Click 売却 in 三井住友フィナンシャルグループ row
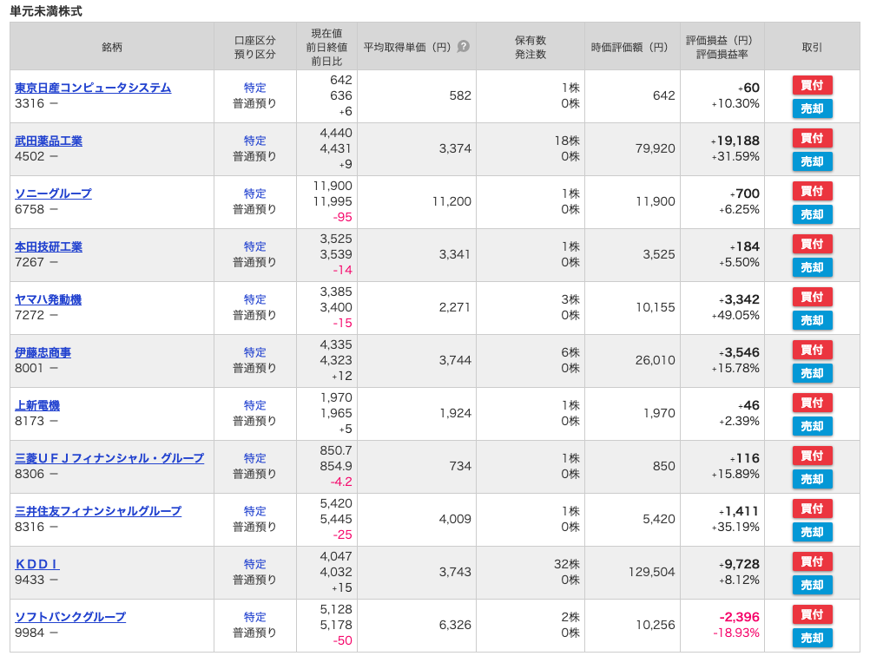870x656 pixels. click(812, 532)
